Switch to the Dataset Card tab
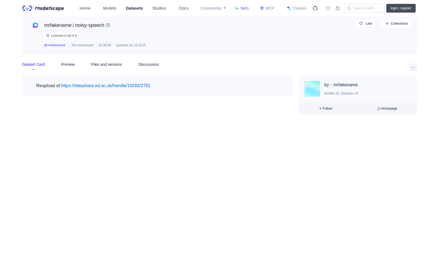This screenshot has height=274, width=439. [33, 64]
